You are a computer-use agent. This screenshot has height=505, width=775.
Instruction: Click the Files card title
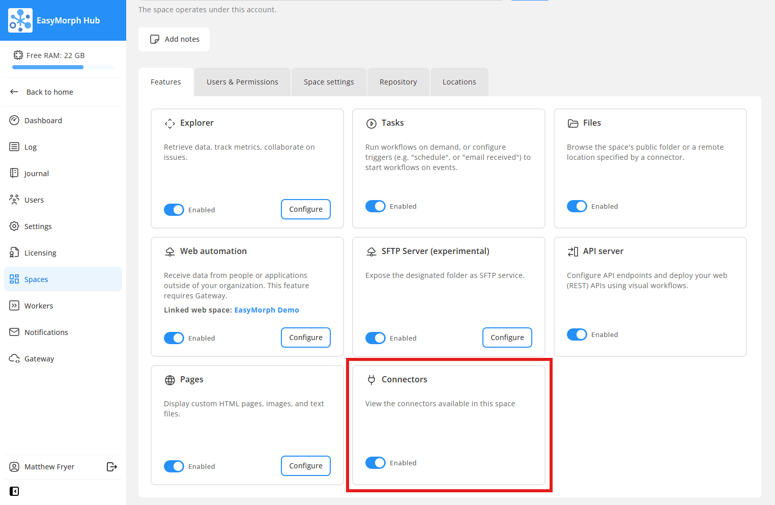pyautogui.click(x=592, y=123)
